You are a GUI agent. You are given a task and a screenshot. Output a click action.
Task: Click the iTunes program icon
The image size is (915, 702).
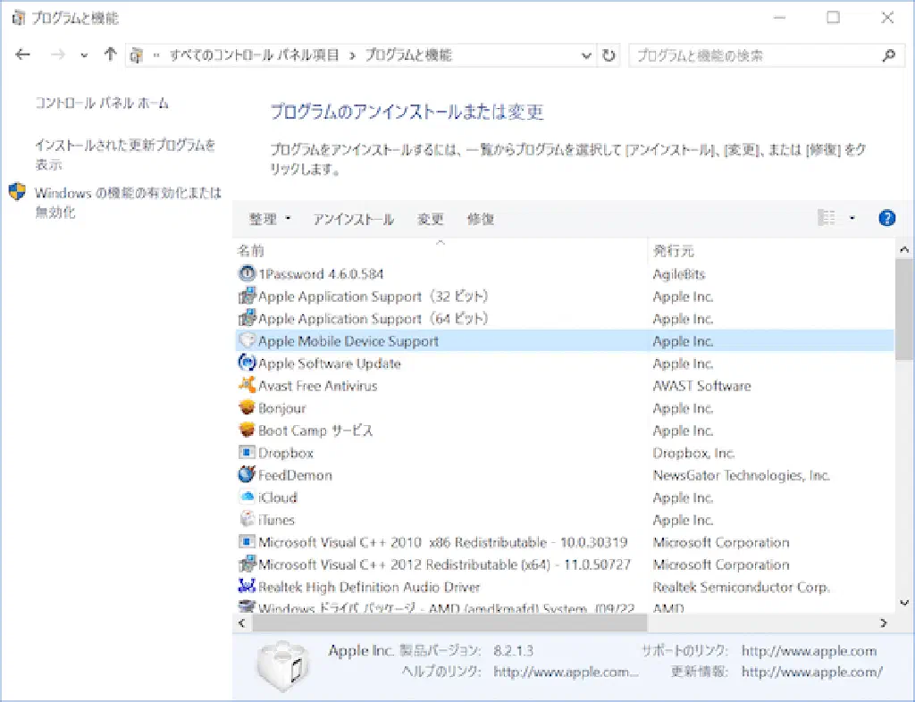coord(248,520)
